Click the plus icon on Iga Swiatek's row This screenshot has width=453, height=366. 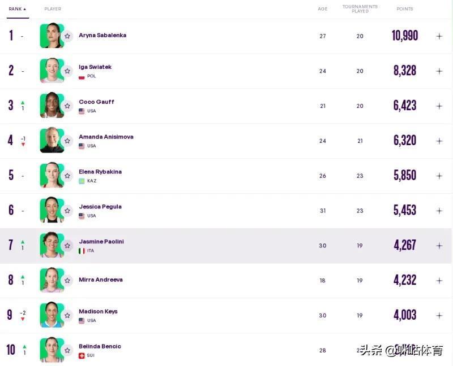[x=439, y=71]
